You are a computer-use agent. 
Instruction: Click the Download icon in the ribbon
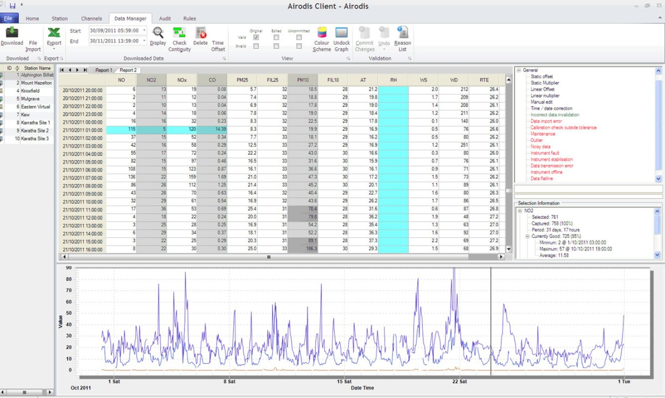(12, 33)
